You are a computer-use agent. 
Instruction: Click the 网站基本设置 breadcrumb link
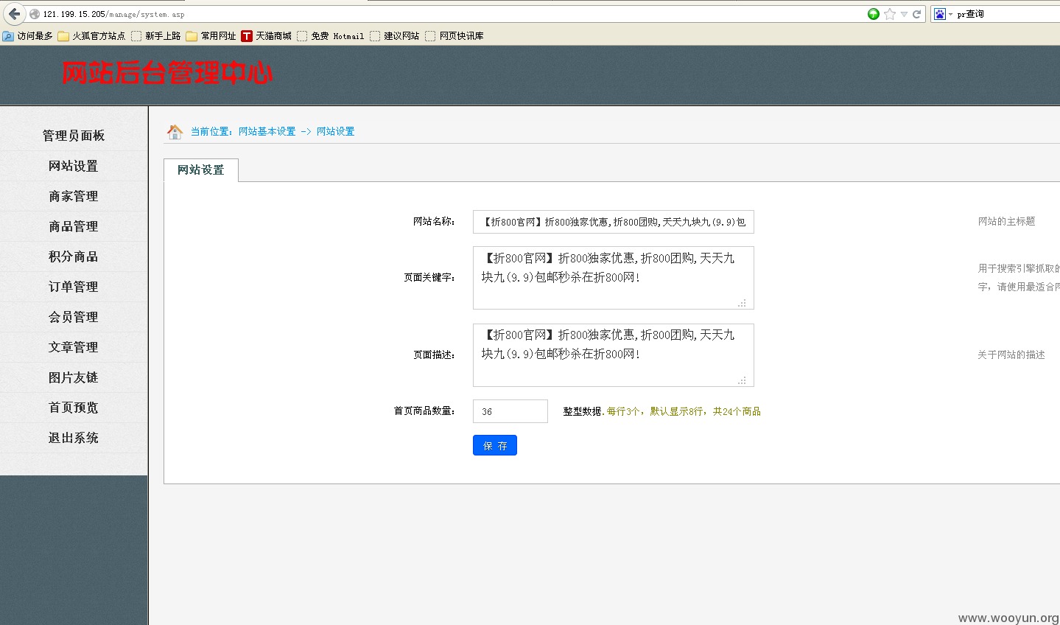[267, 131]
